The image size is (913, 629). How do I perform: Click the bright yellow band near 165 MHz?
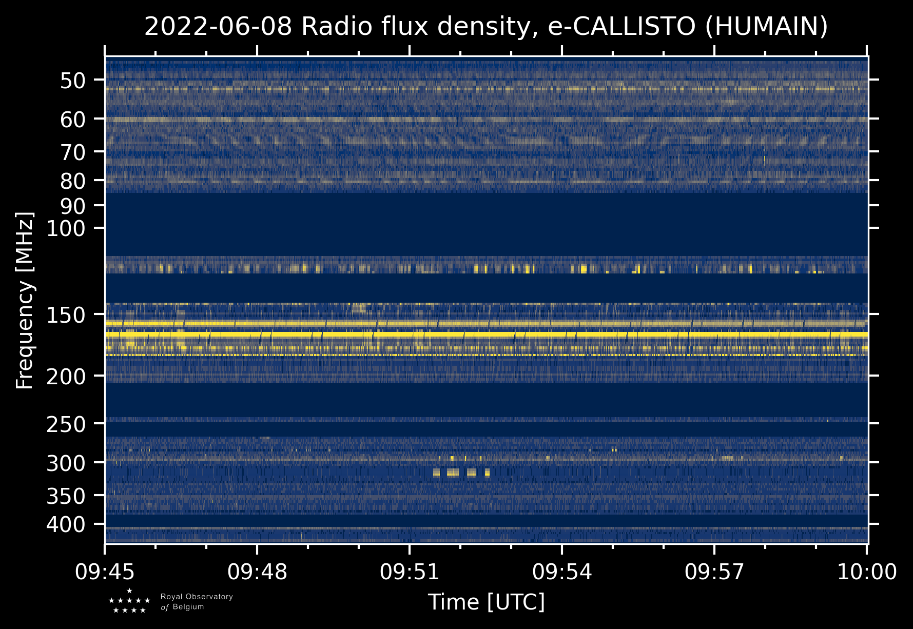[486, 335]
